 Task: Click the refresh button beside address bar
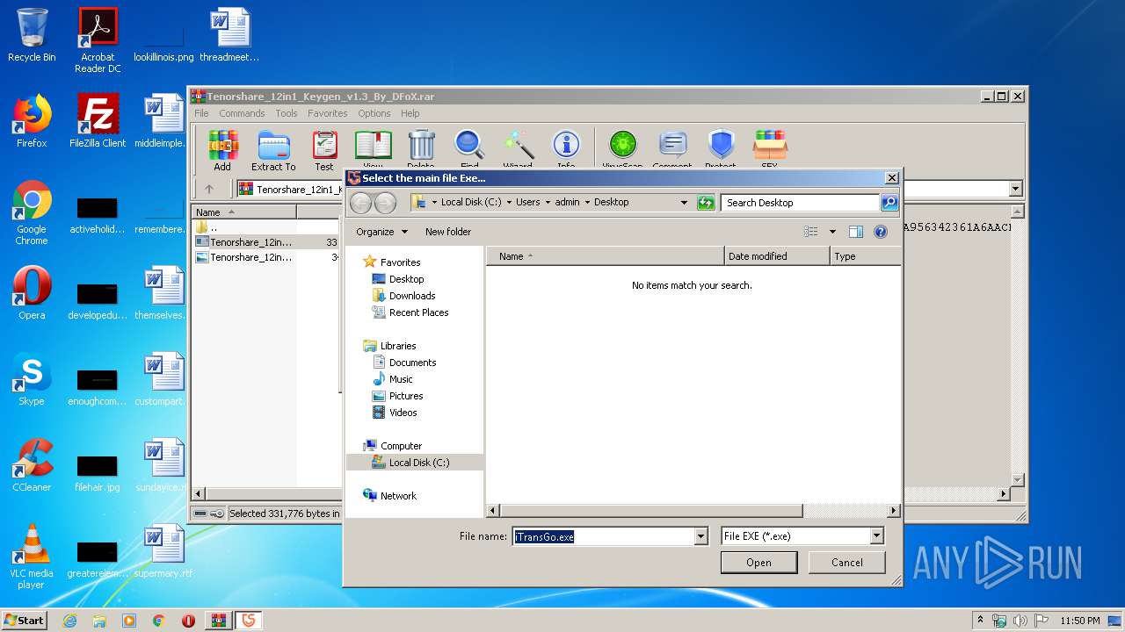click(x=705, y=202)
